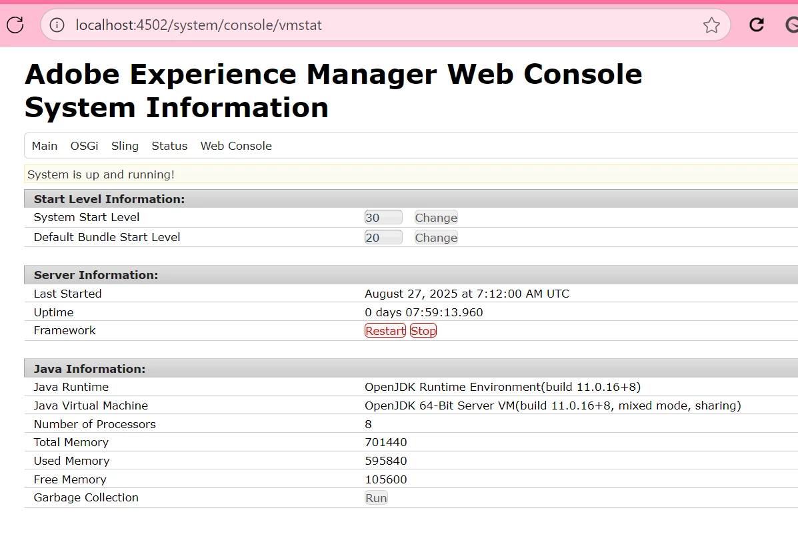The height and width of the screenshot is (538, 798).
Task: Click Change button for Default Bundle Start Level
Action: pos(435,238)
